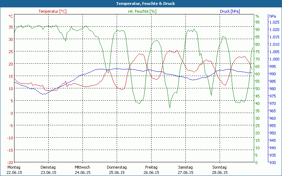Click the 'Donnerstag' day label
282x176 pixels.
117,167
